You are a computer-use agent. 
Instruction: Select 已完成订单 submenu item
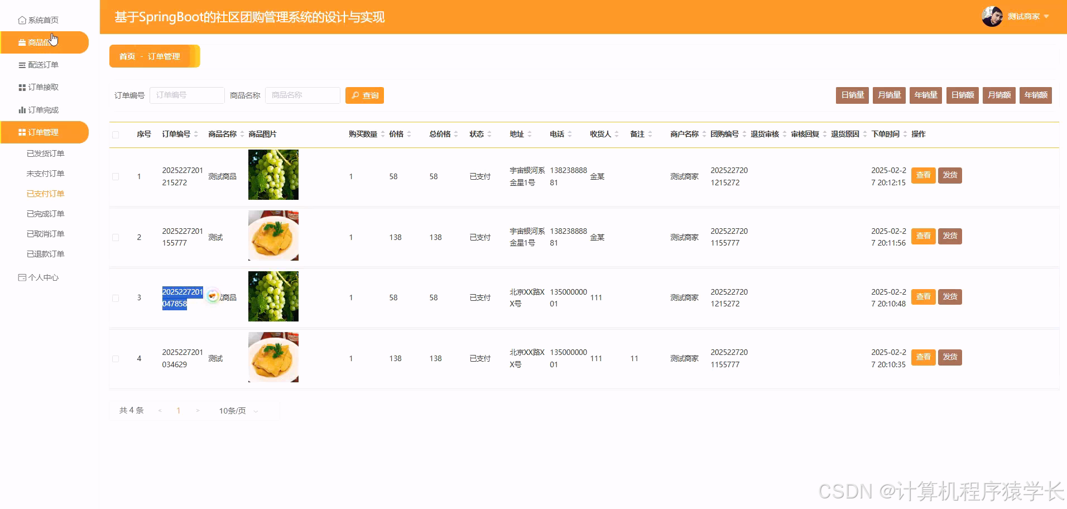pos(45,214)
